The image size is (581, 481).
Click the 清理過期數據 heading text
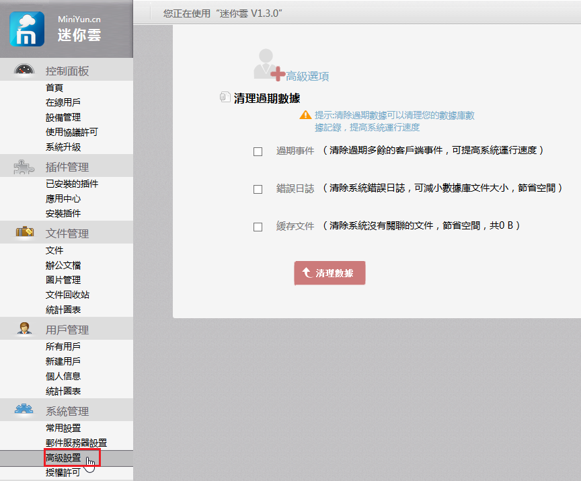(267, 98)
